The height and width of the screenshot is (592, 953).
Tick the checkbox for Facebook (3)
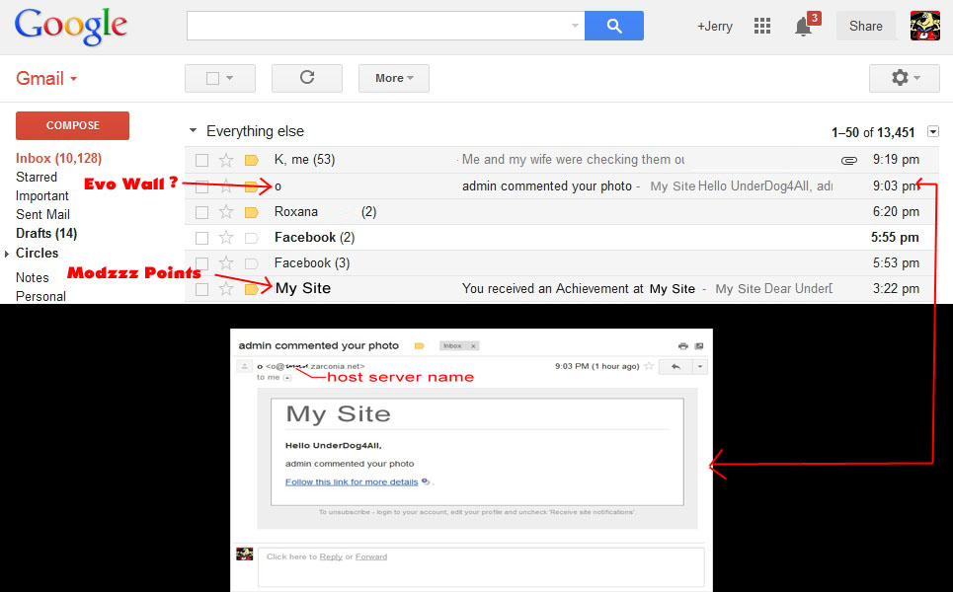pyautogui.click(x=201, y=263)
